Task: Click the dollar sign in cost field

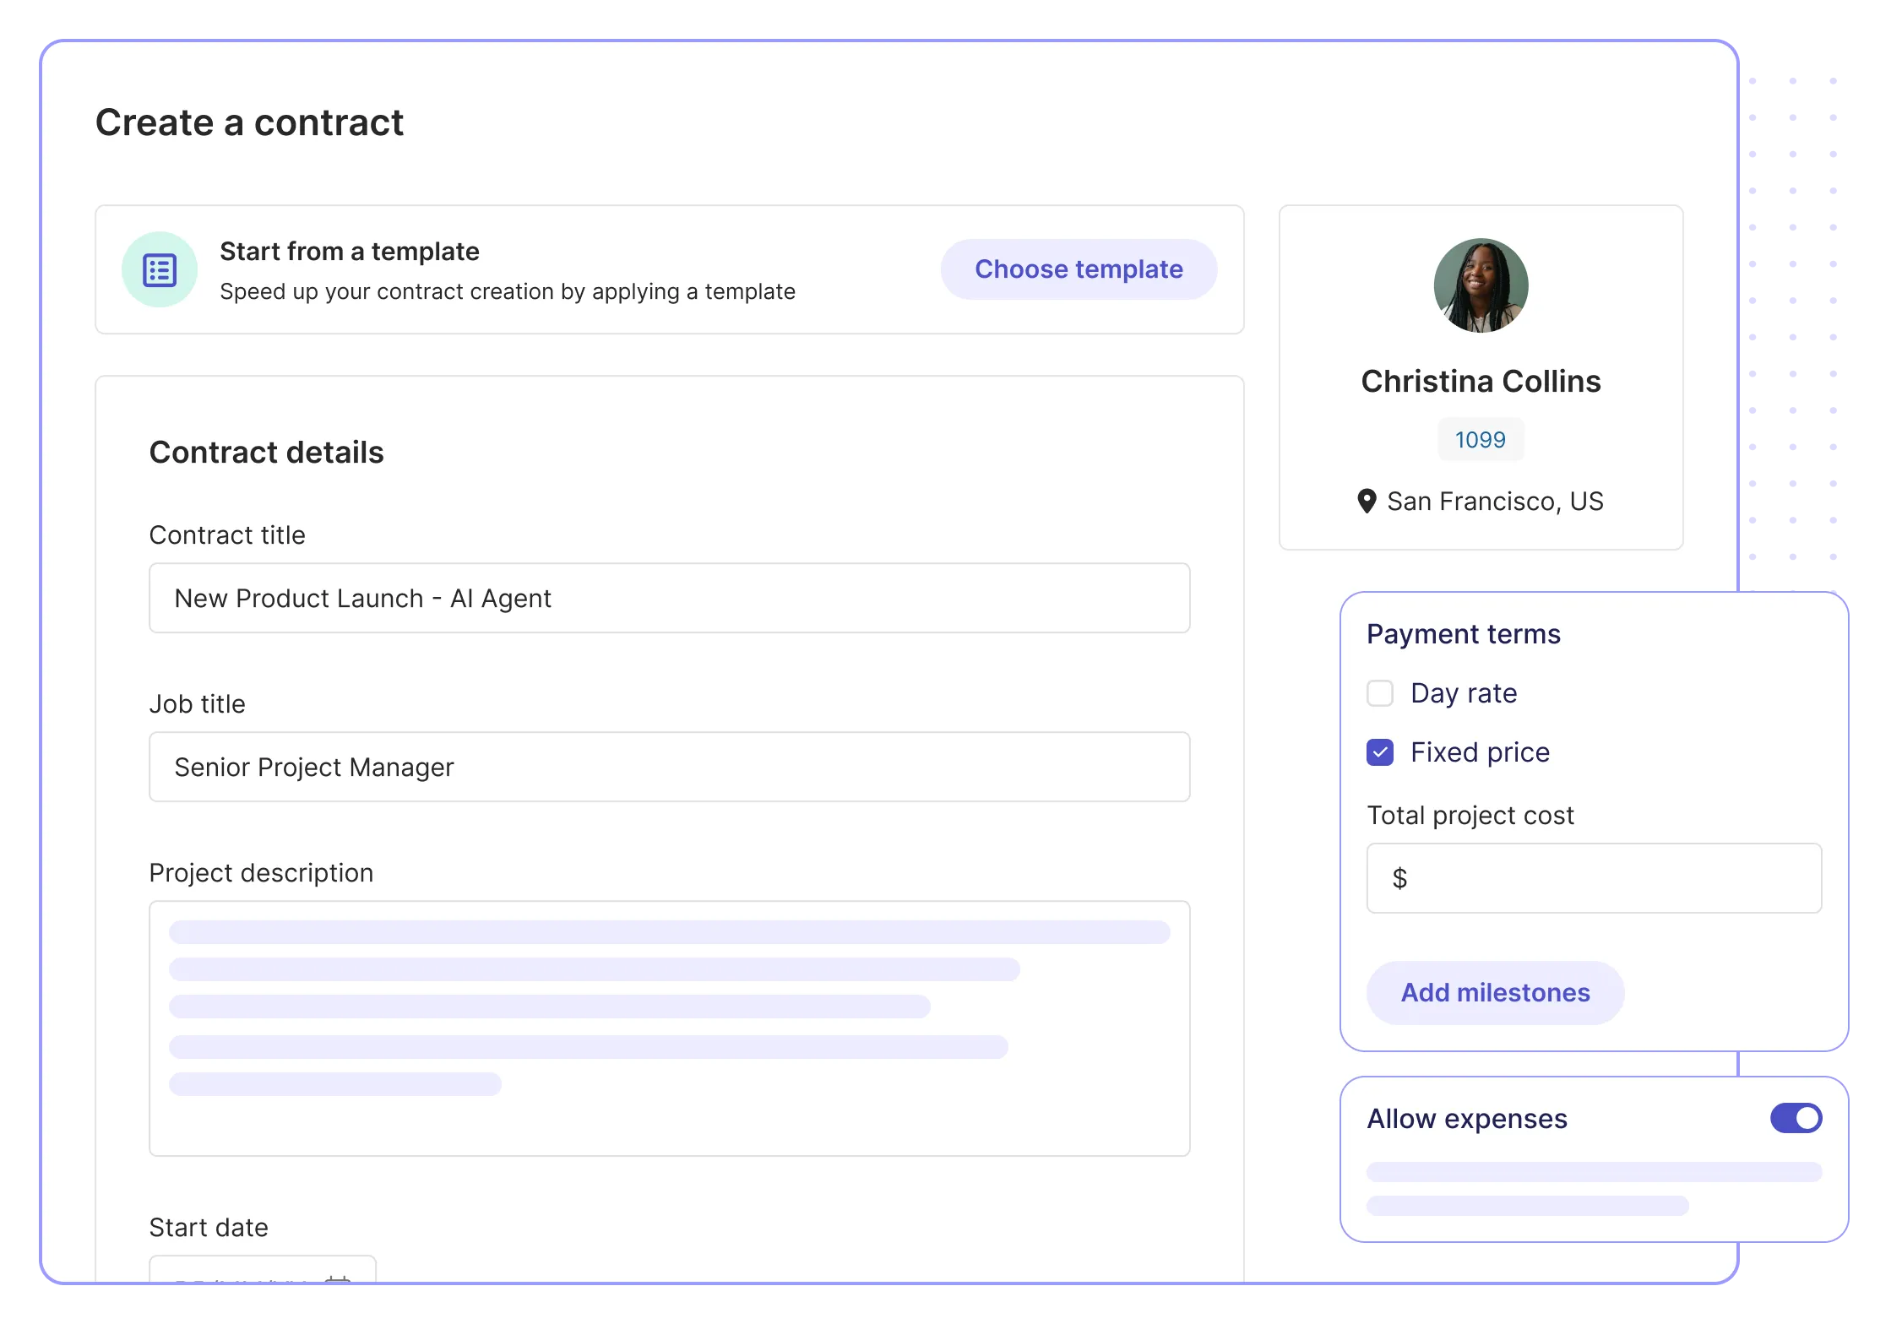Action: click(x=1399, y=879)
